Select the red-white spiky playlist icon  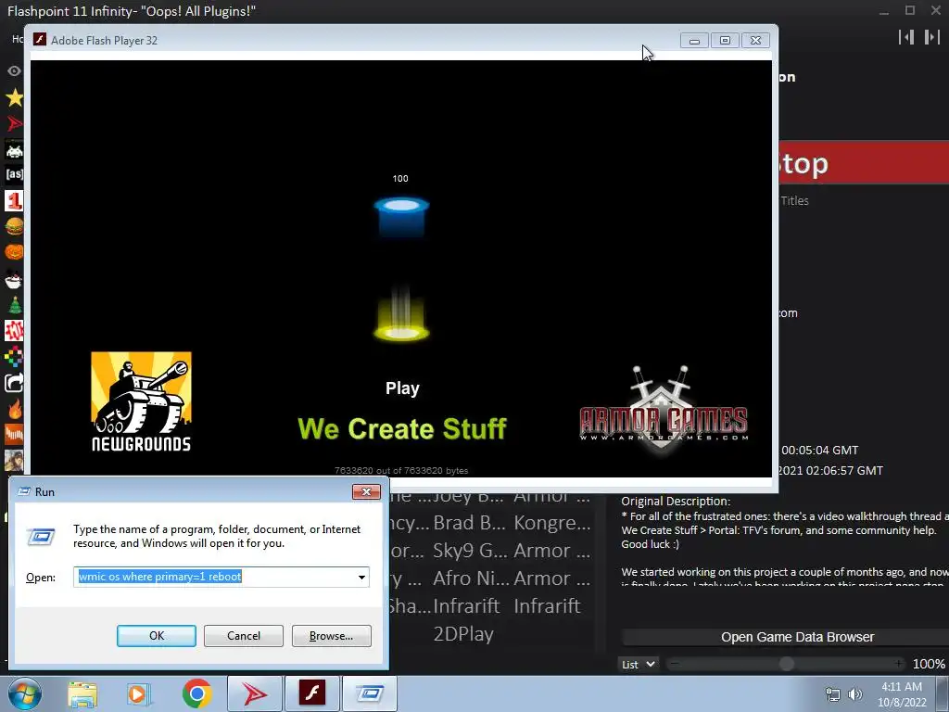click(14, 331)
